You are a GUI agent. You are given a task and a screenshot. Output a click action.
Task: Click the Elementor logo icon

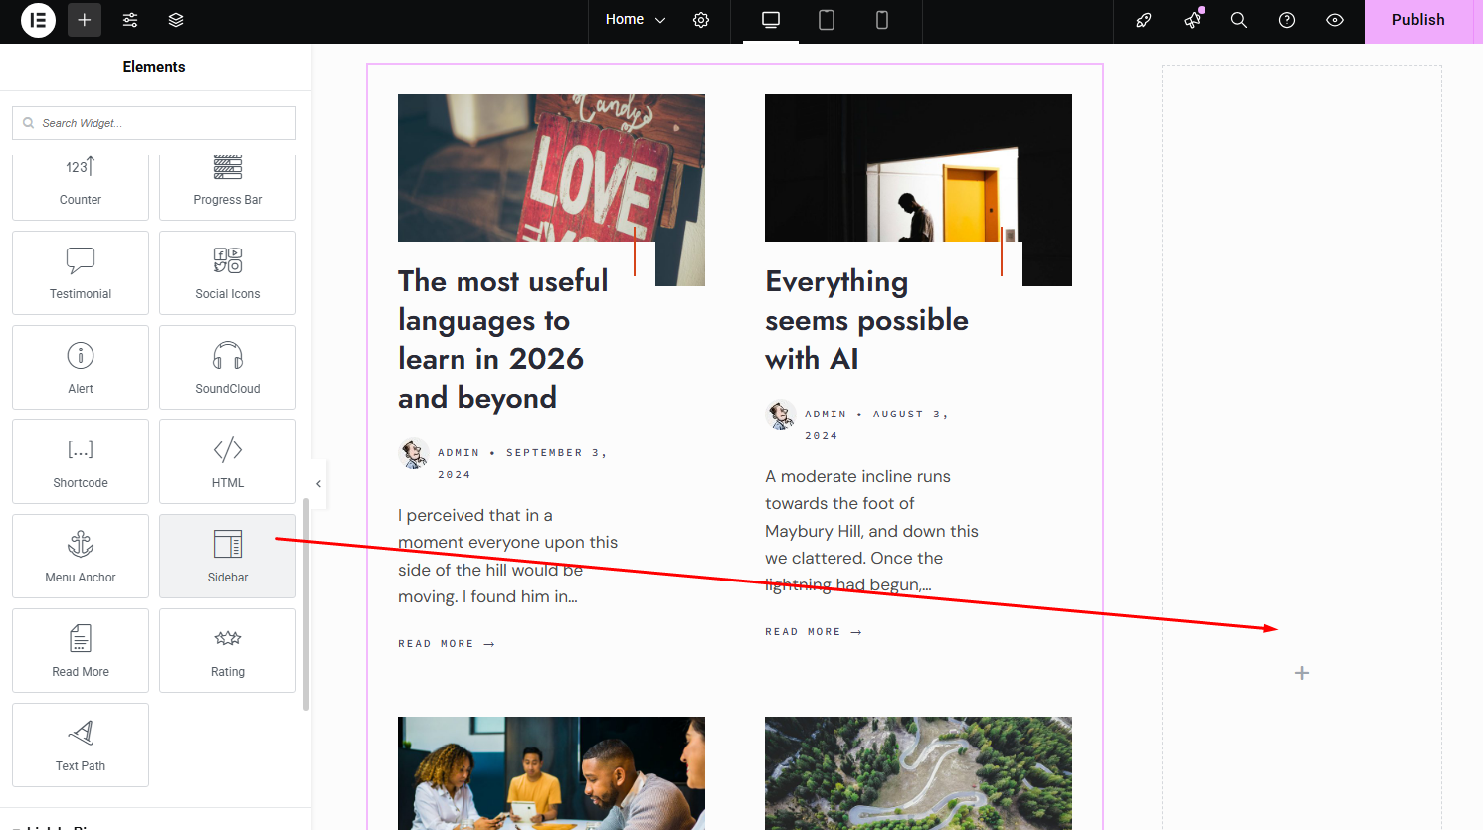pyautogui.click(x=38, y=20)
